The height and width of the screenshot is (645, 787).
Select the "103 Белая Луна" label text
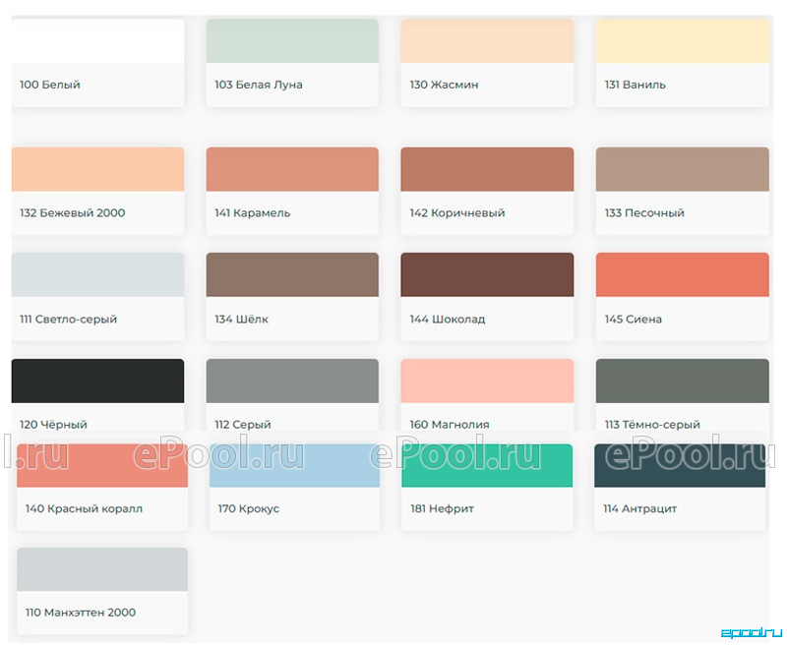pos(259,85)
